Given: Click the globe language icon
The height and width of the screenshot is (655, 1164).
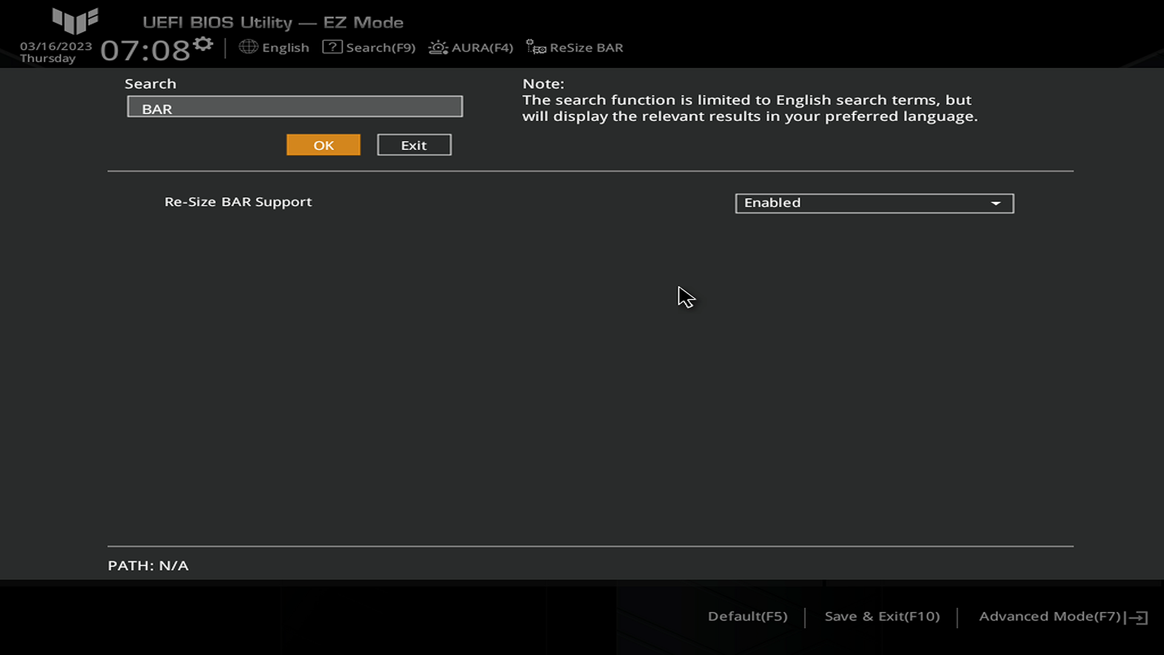Looking at the screenshot, I should click(248, 47).
